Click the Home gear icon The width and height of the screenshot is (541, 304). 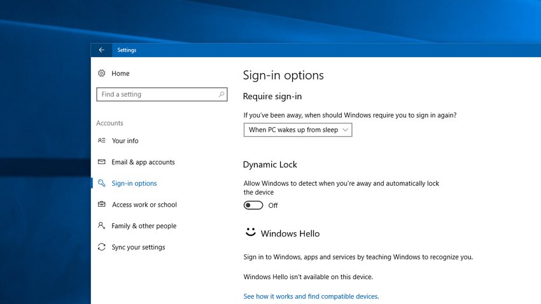(101, 73)
